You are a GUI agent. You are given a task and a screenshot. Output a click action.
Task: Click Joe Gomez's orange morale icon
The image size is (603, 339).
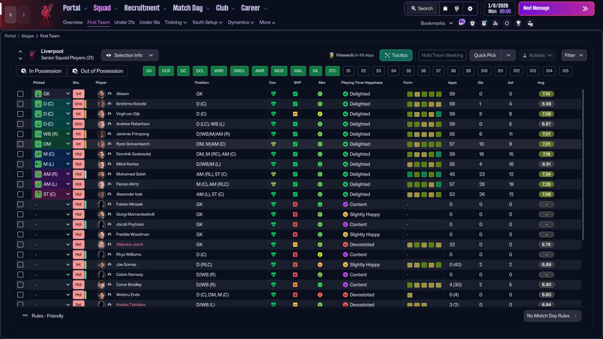320,265
